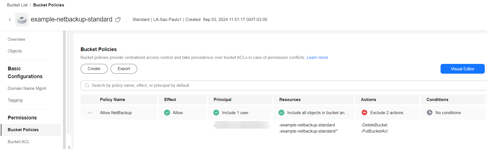This screenshot has width=487, height=149.
Task: Click the clock icon beside No conditions
Action: point(430,113)
